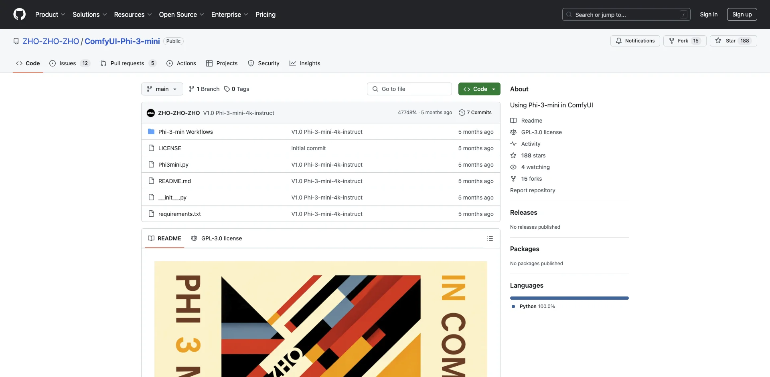The width and height of the screenshot is (770, 377).
Task: Open the Pull requests tab
Action: tap(128, 63)
